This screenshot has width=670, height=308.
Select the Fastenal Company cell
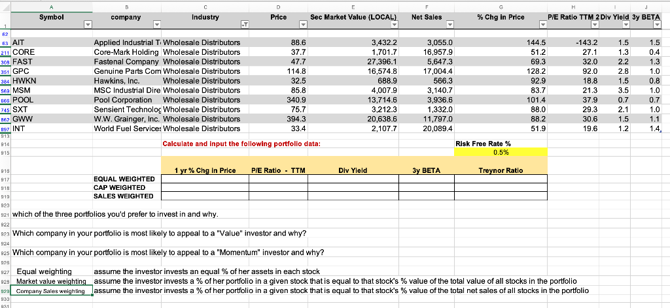pos(127,61)
